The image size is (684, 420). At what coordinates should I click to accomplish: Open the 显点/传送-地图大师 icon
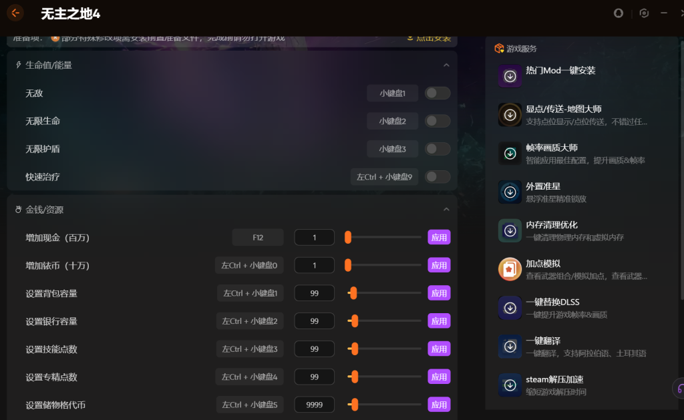[x=510, y=115]
